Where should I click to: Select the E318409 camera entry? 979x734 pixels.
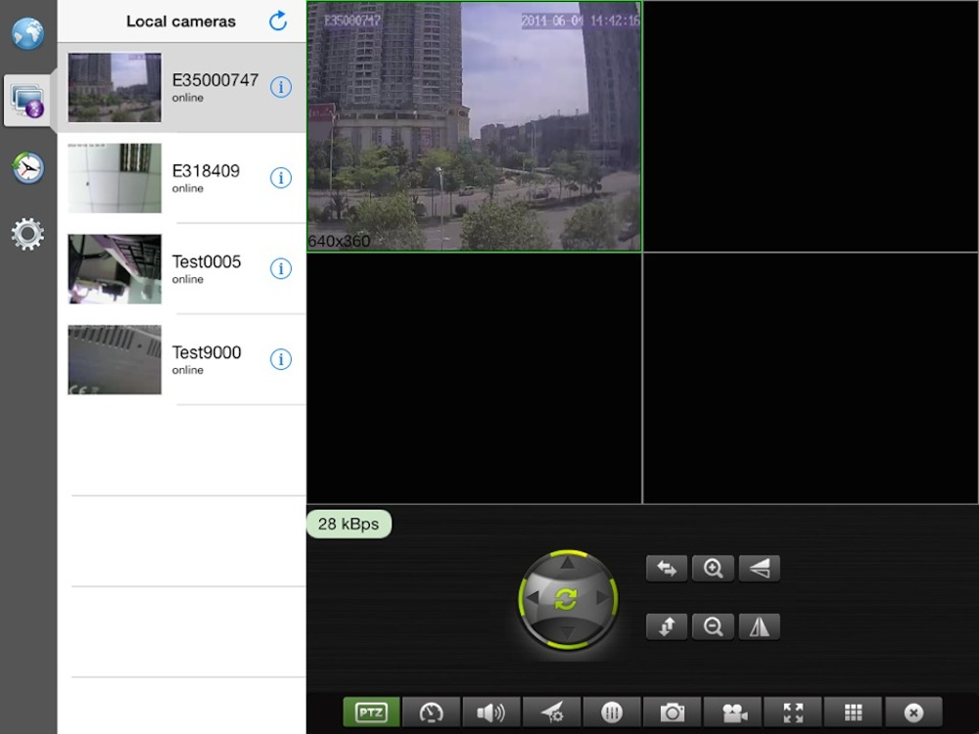[182, 178]
